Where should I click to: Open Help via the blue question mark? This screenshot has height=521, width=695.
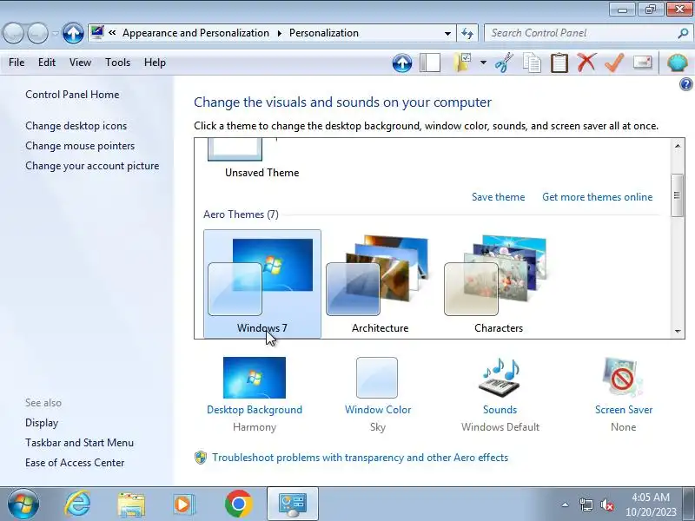click(x=685, y=84)
